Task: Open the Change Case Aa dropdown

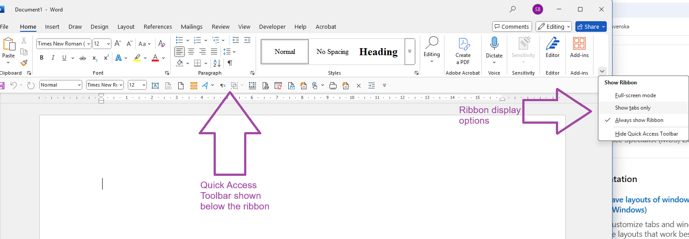Action: tap(145, 44)
